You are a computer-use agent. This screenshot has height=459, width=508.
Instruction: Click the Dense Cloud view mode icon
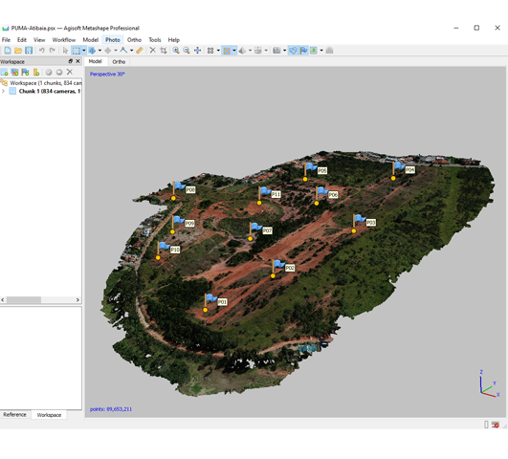tap(227, 51)
